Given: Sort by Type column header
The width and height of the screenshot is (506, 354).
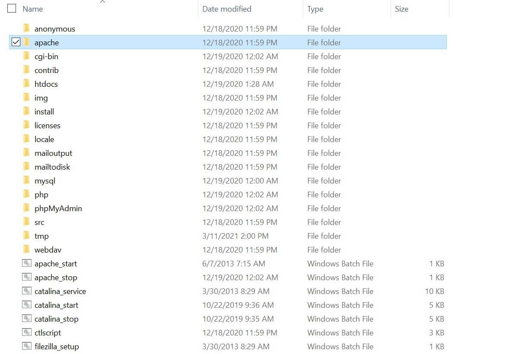Looking at the screenshot, I should point(315,9).
